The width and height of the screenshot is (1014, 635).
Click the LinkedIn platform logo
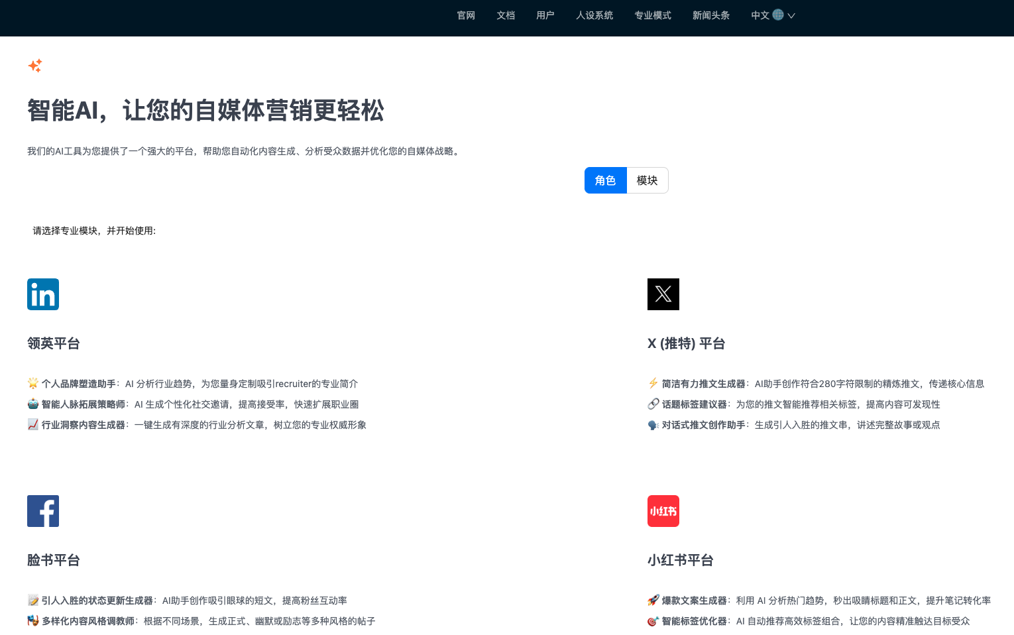[x=43, y=294]
